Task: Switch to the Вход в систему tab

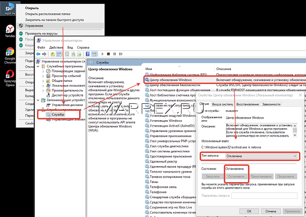Action: 223,104
